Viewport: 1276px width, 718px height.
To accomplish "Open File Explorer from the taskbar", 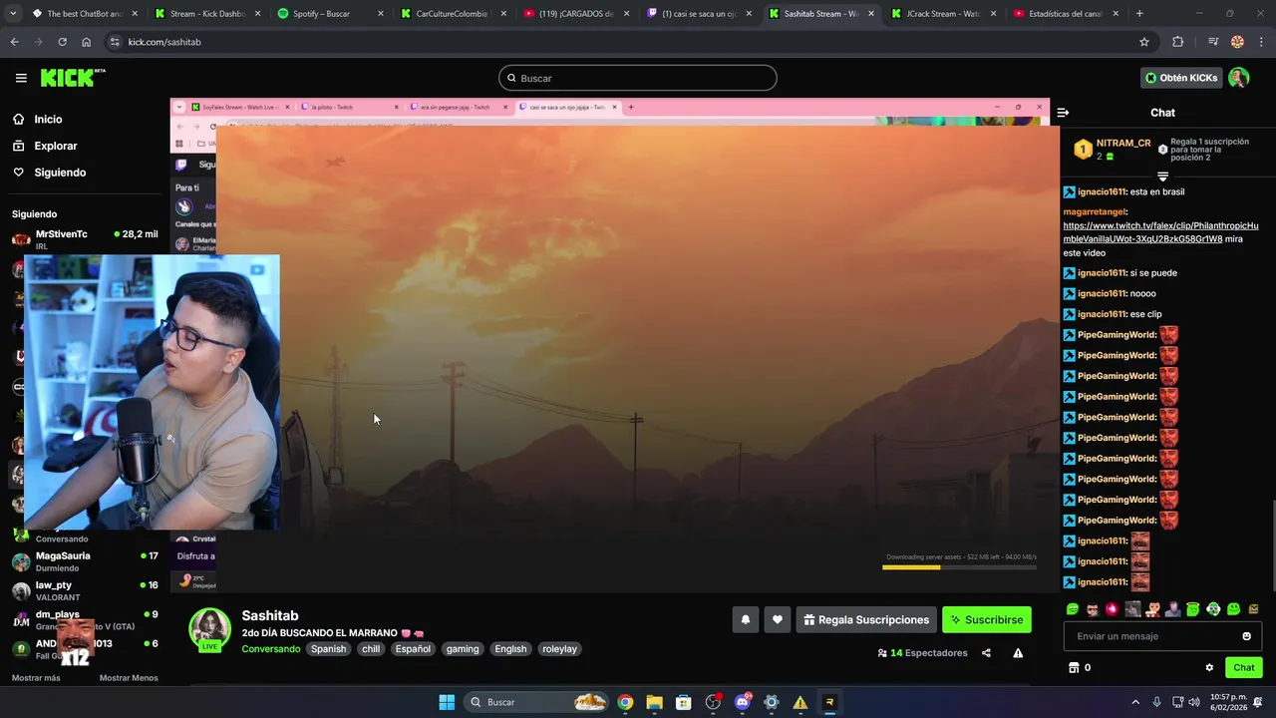I will [654, 702].
